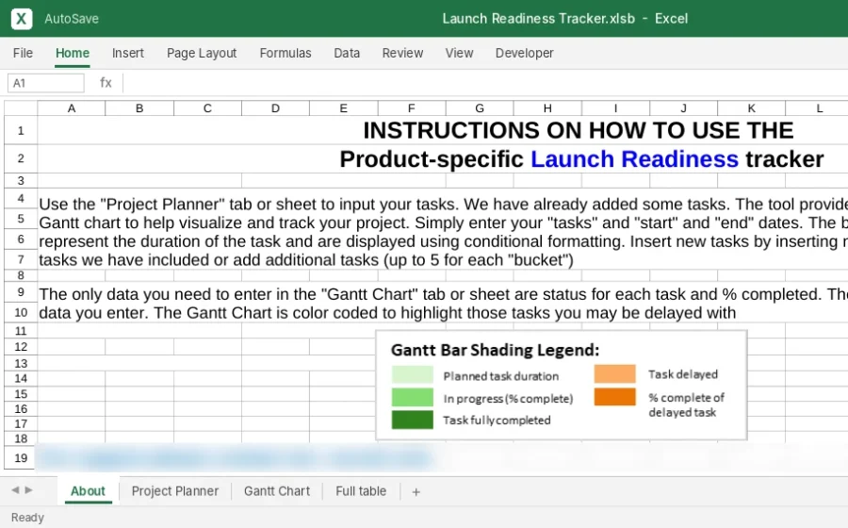
Task: Click the Name Box showing A1
Action: [x=46, y=83]
